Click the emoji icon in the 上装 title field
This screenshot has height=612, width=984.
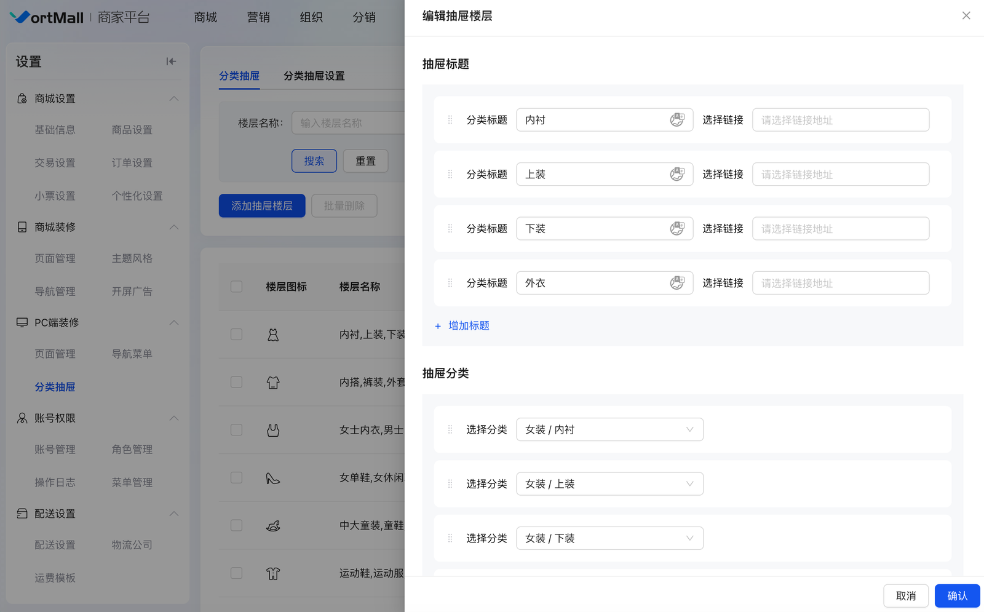point(677,174)
